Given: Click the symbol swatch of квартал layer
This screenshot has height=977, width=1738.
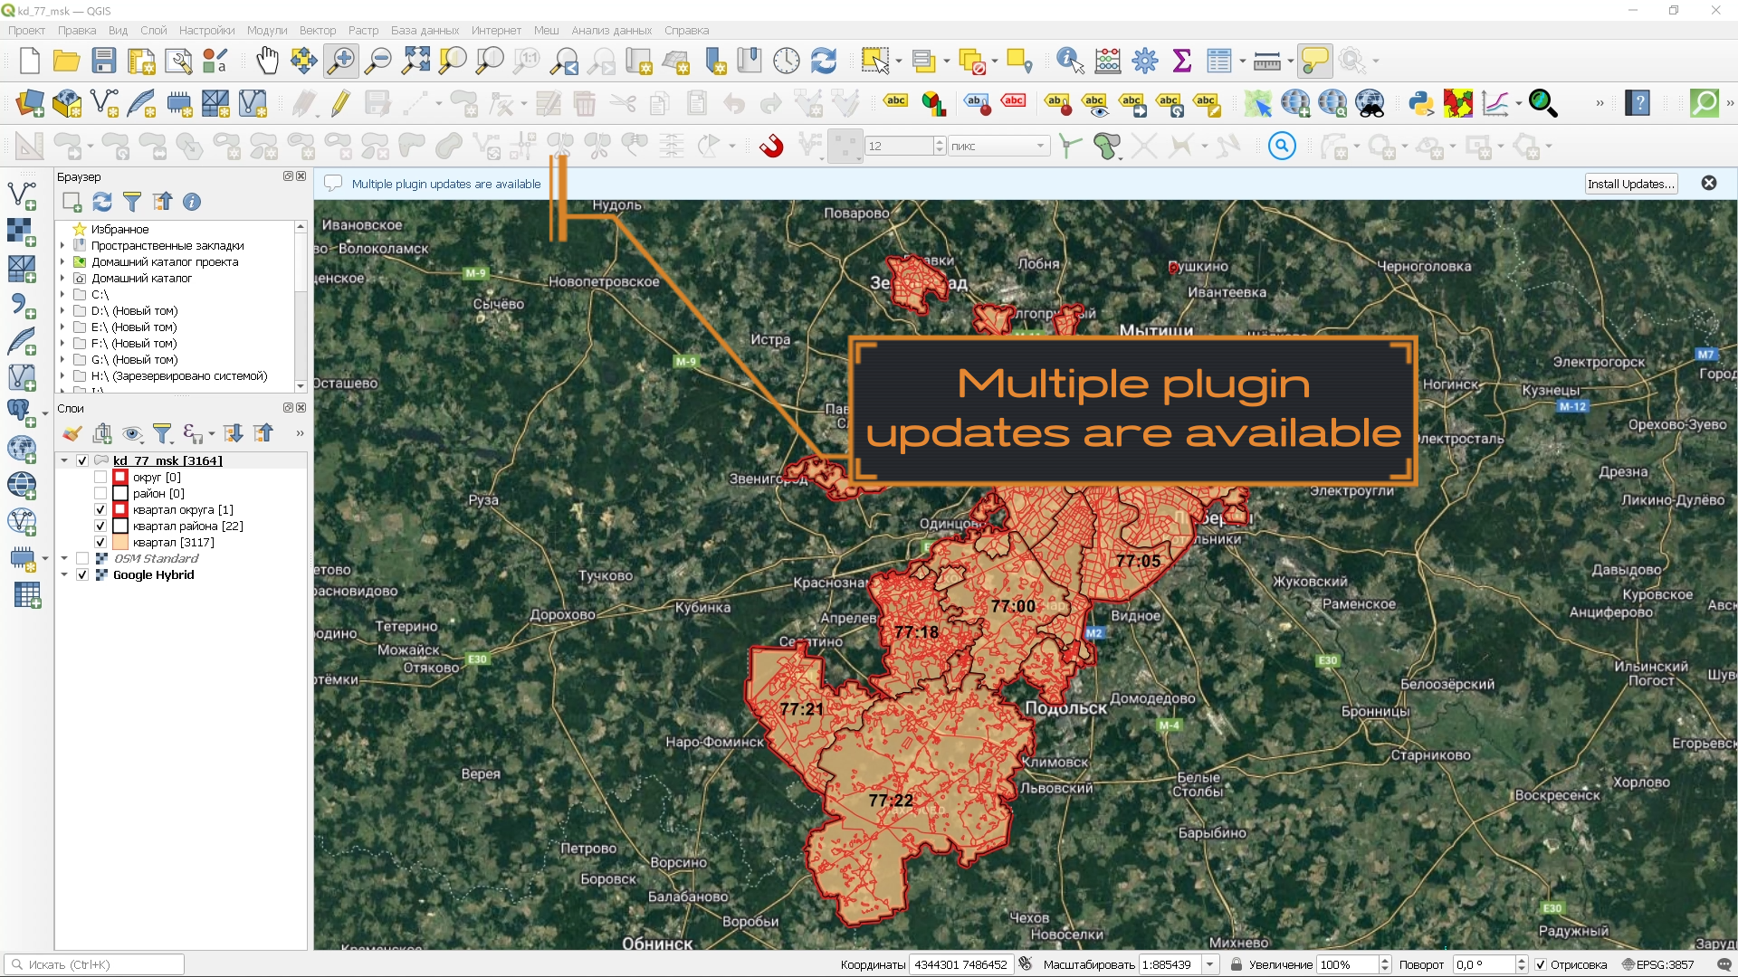Looking at the screenshot, I should coord(120,542).
